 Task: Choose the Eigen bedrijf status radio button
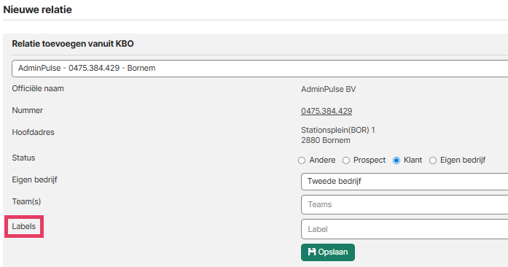click(433, 160)
